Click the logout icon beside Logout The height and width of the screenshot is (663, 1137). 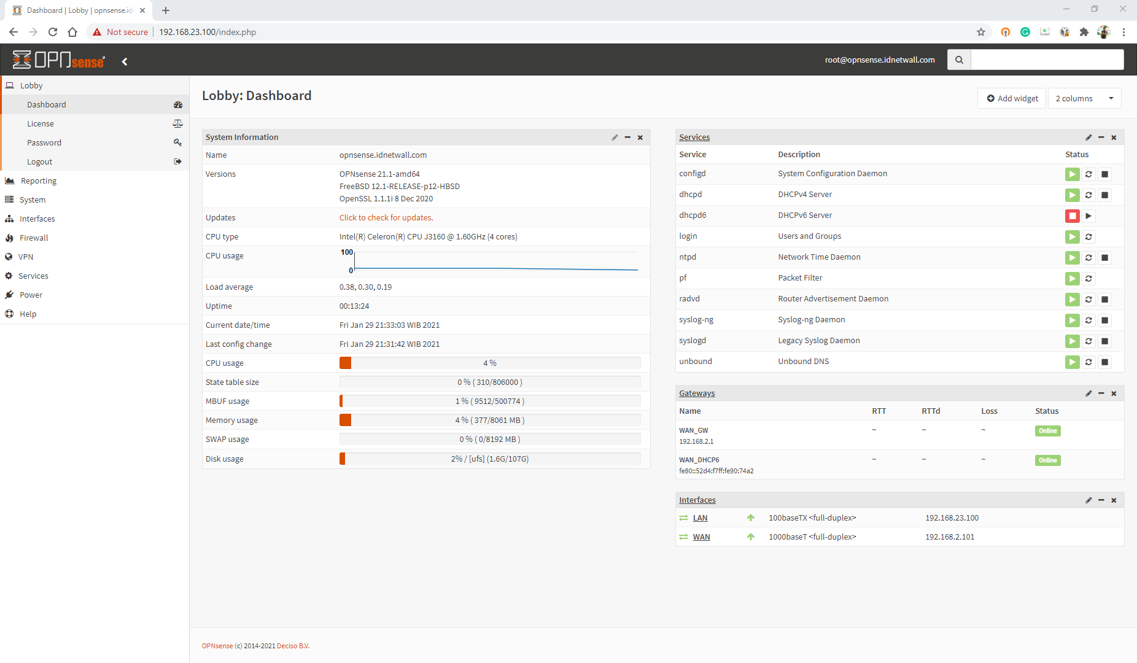(x=177, y=161)
